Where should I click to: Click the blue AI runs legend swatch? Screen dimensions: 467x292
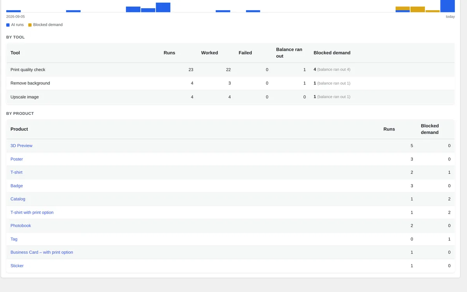8,25
